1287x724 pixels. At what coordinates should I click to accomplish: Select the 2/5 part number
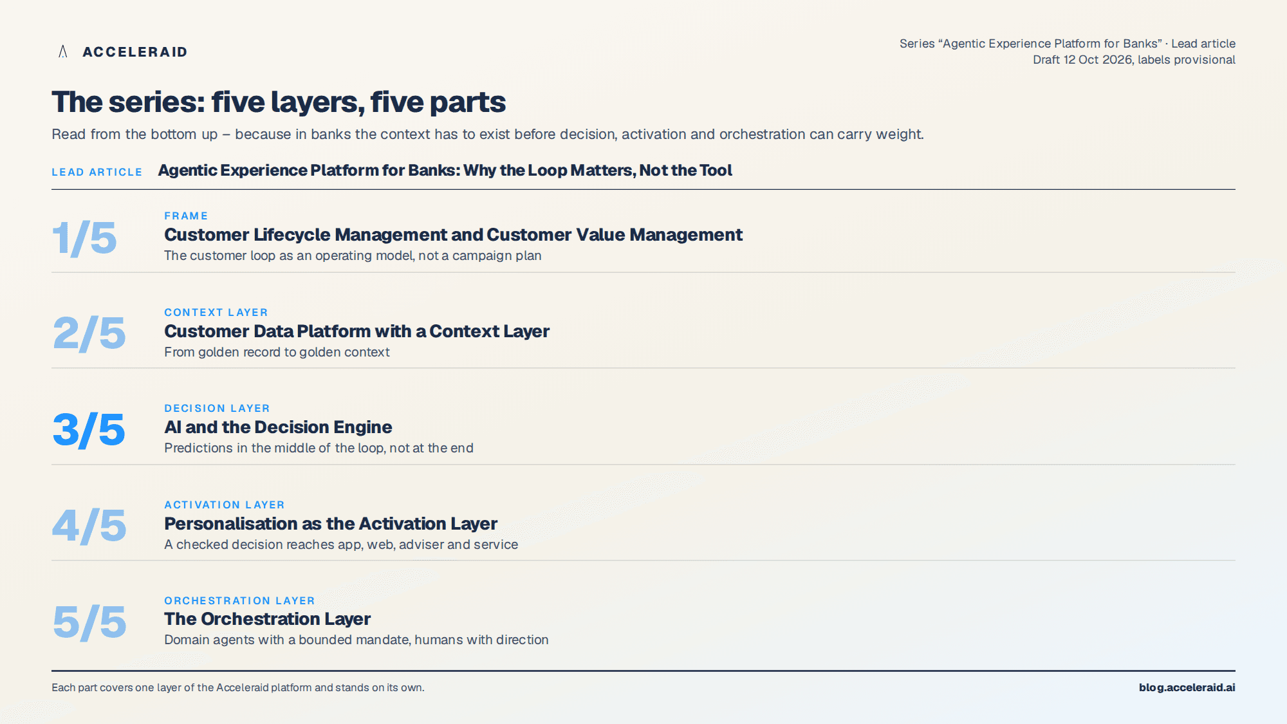[x=89, y=334]
